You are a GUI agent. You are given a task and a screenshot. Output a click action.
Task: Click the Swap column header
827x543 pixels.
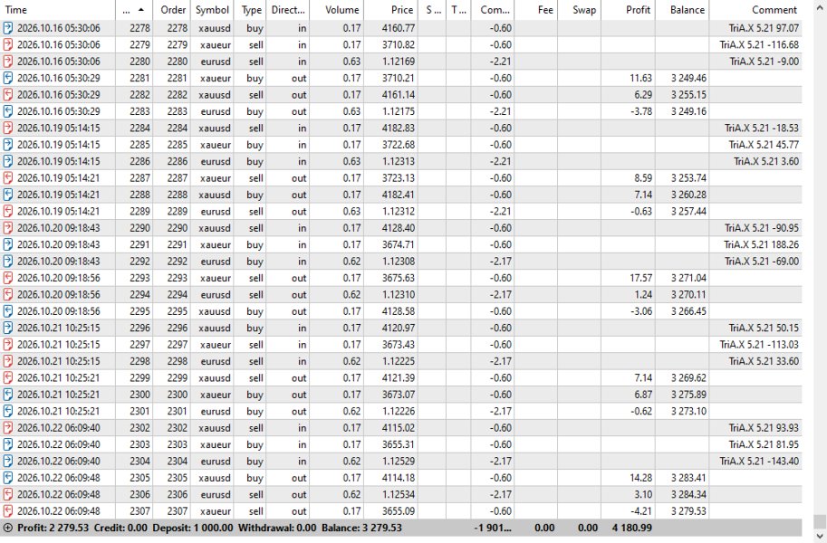(x=579, y=9)
